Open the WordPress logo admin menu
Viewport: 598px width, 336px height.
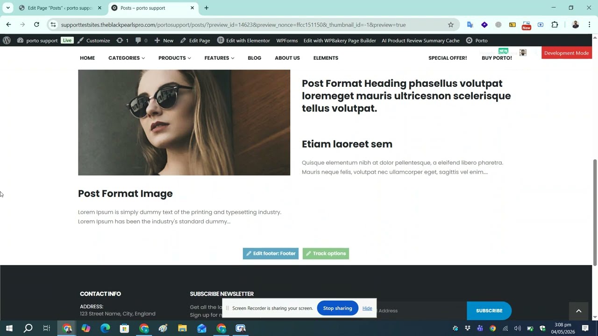tap(7, 41)
